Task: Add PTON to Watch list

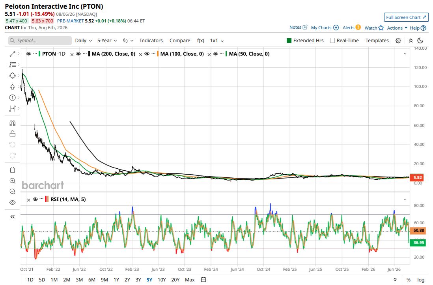Action: pos(374,28)
